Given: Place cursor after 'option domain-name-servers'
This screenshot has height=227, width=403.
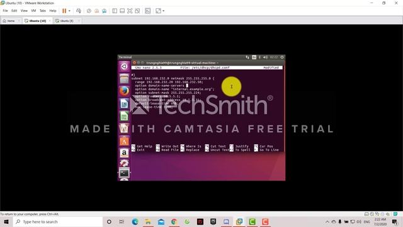Looking at the screenshot, I should tap(188, 86).
